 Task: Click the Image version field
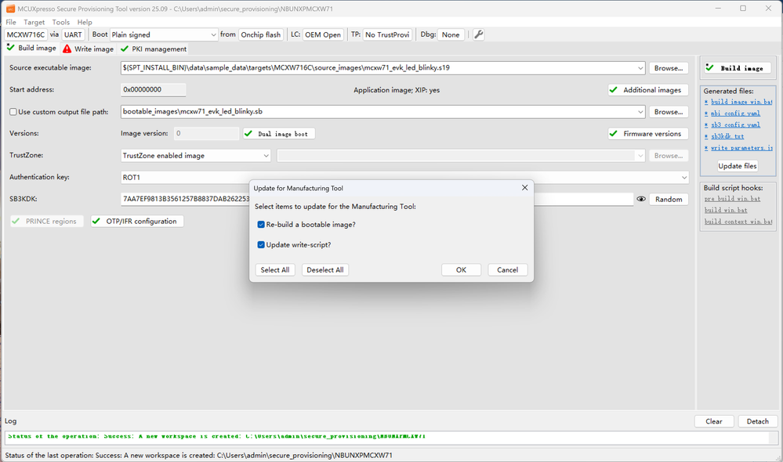tap(207, 134)
